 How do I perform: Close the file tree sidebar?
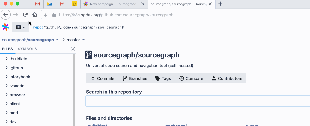[x=73, y=49]
